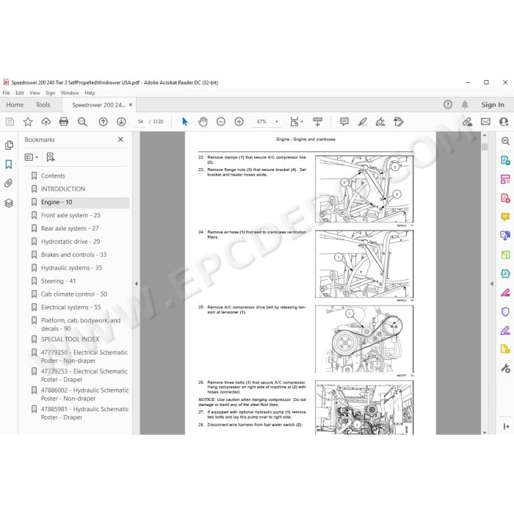The image size is (514, 514).
Task: Open the Sign menu
Action: pos(50,93)
